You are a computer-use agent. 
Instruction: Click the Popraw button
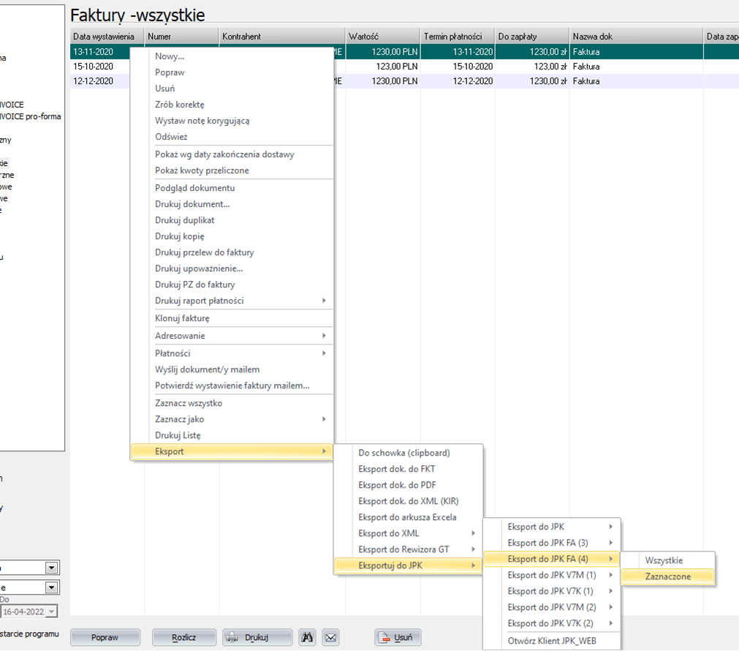pos(105,637)
